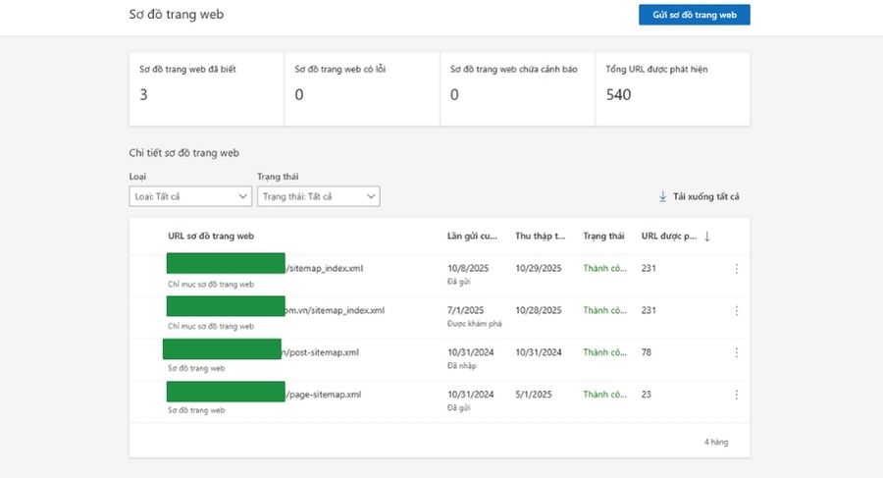Click the 'Lần gửi cu...' column header
The width and height of the screenshot is (883, 478).
(472, 237)
